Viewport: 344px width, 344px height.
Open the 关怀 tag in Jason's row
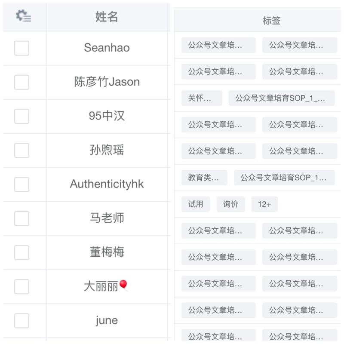[x=202, y=98]
